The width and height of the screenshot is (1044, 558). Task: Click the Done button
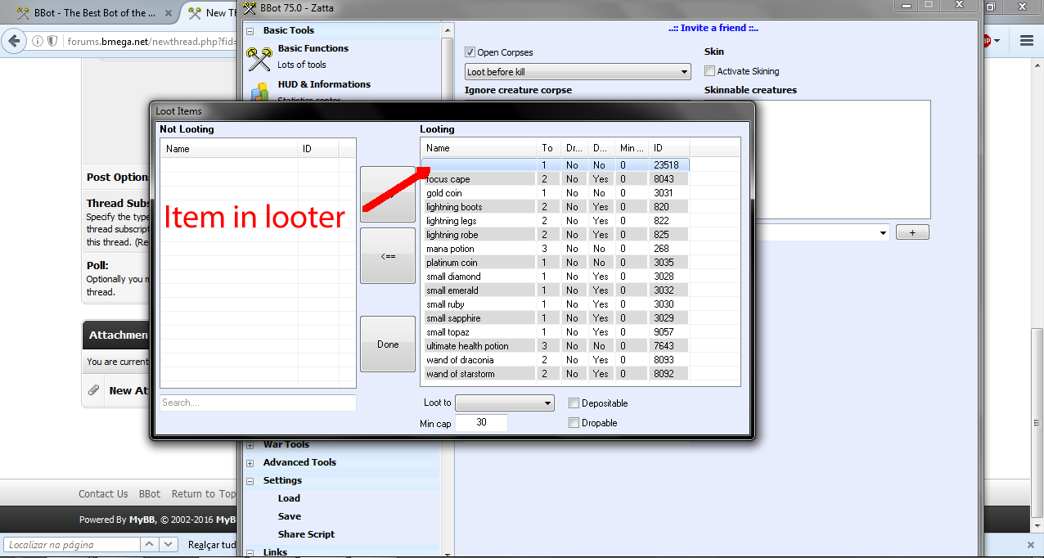(x=388, y=344)
